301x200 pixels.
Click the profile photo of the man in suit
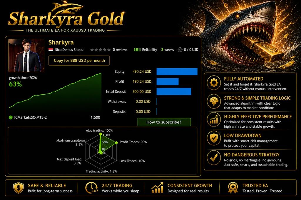click(x=26, y=55)
